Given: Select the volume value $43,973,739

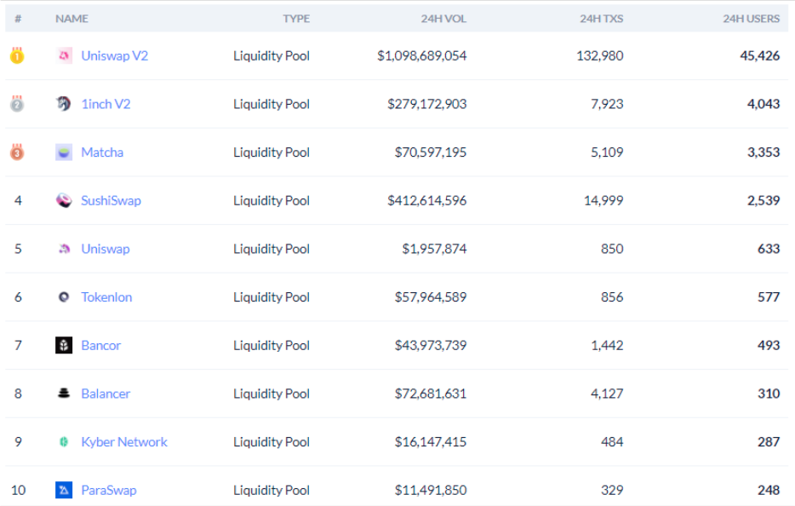Looking at the screenshot, I should [431, 345].
